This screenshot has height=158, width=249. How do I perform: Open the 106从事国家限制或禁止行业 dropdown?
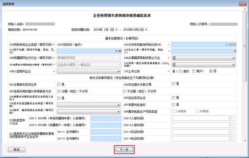[x=204, y=58]
